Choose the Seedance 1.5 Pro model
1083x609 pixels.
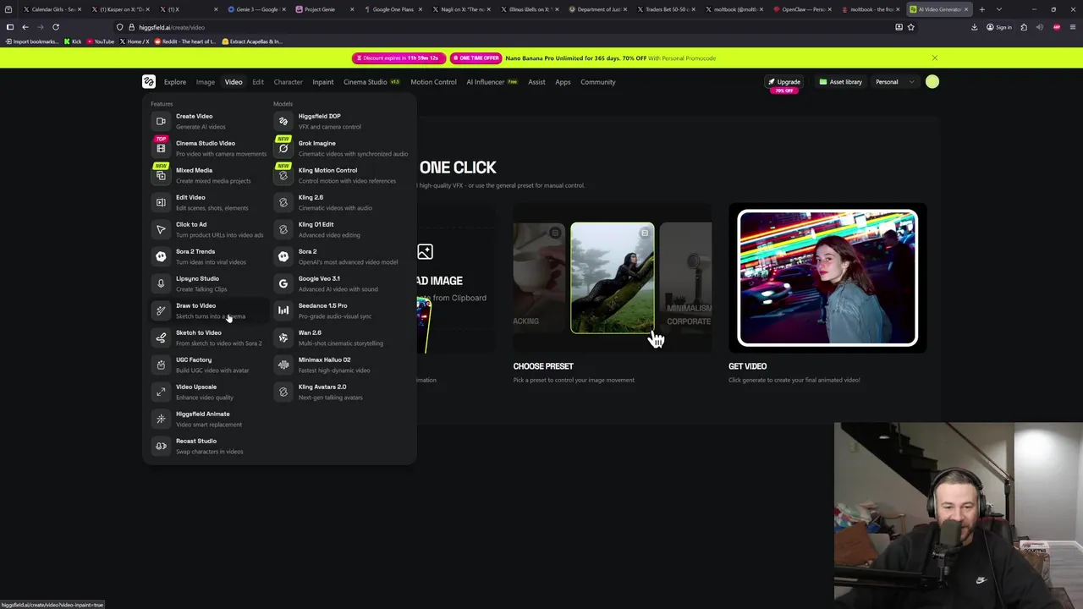(341, 310)
